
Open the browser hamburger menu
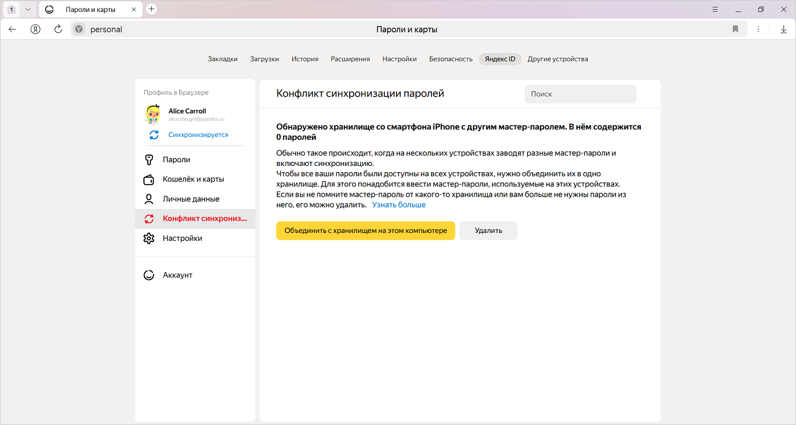(x=715, y=9)
